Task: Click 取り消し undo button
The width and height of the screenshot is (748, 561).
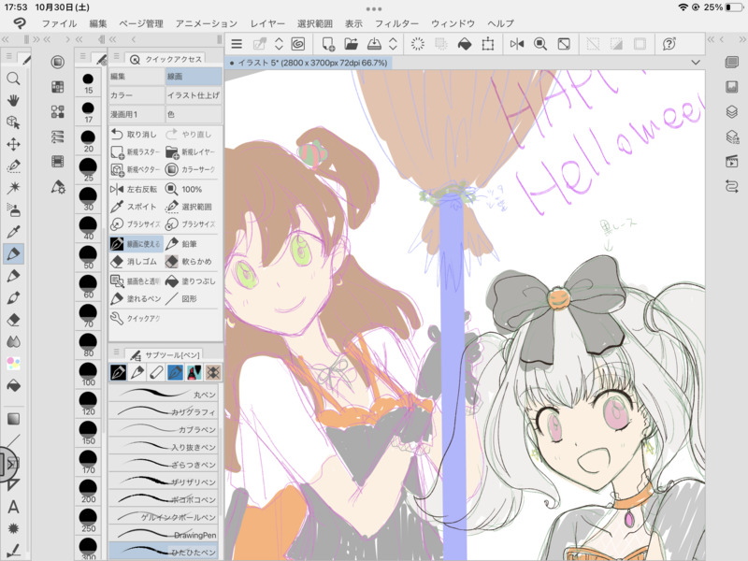Action: (x=135, y=135)
